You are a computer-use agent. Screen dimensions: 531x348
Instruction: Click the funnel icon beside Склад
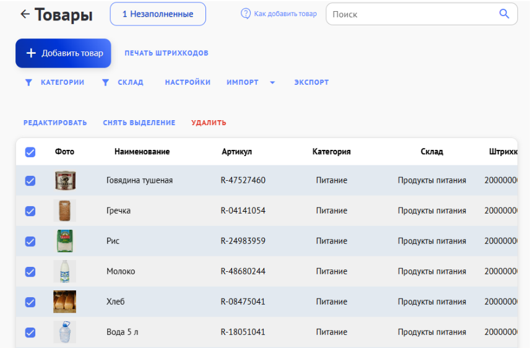[106, 82]
